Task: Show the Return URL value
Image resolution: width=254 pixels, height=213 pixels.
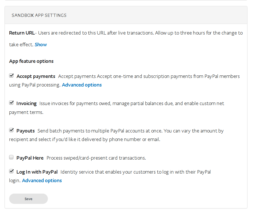Action: [x=41, y=45]
